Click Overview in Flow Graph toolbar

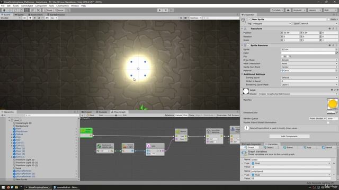(221, 115)
